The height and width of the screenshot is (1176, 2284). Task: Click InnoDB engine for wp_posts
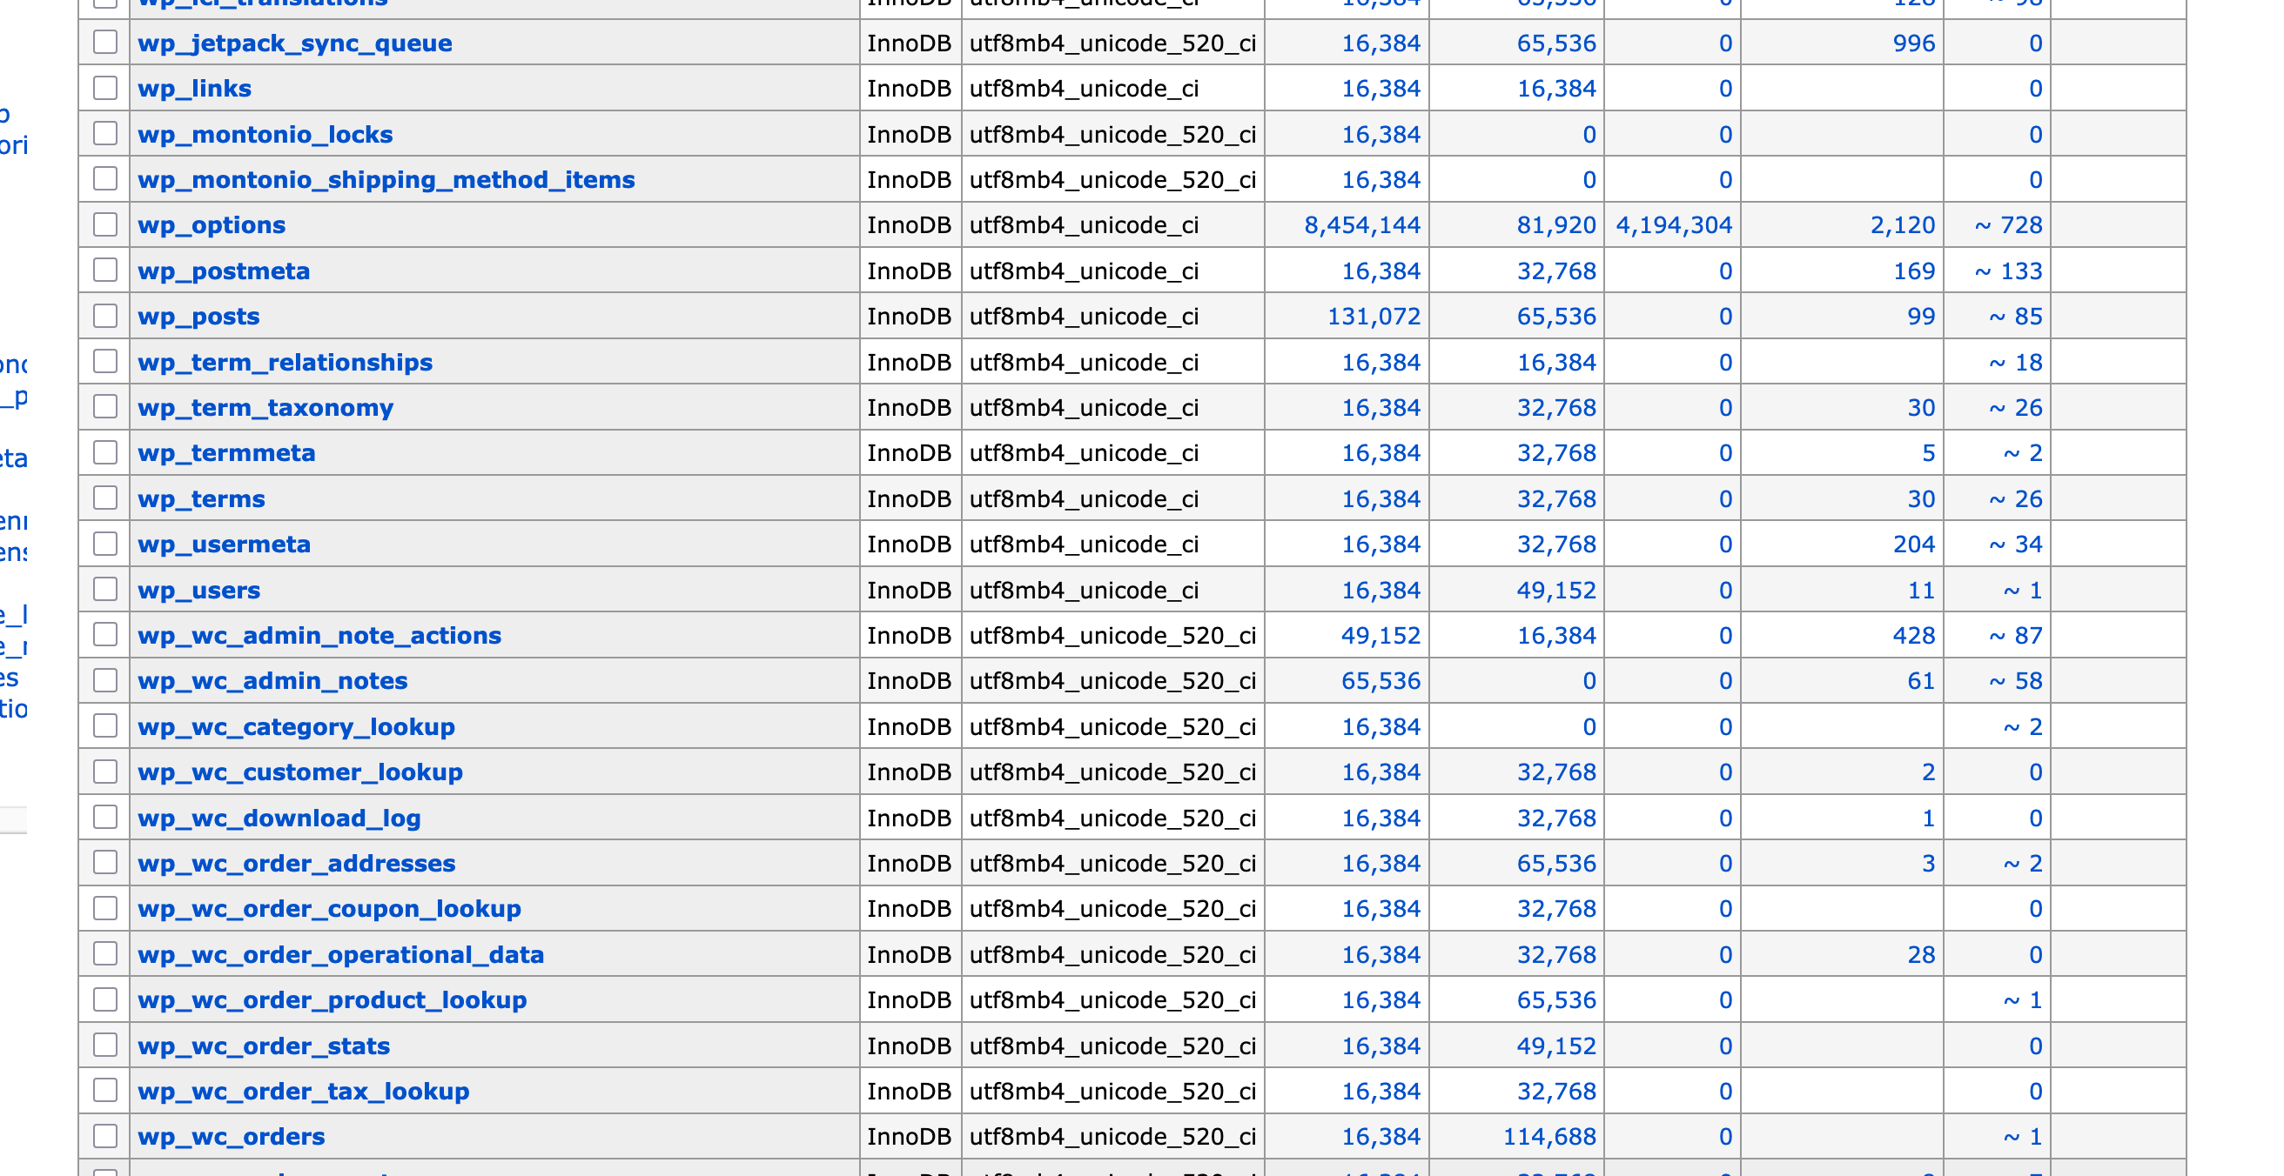click(x=909, y=317)
